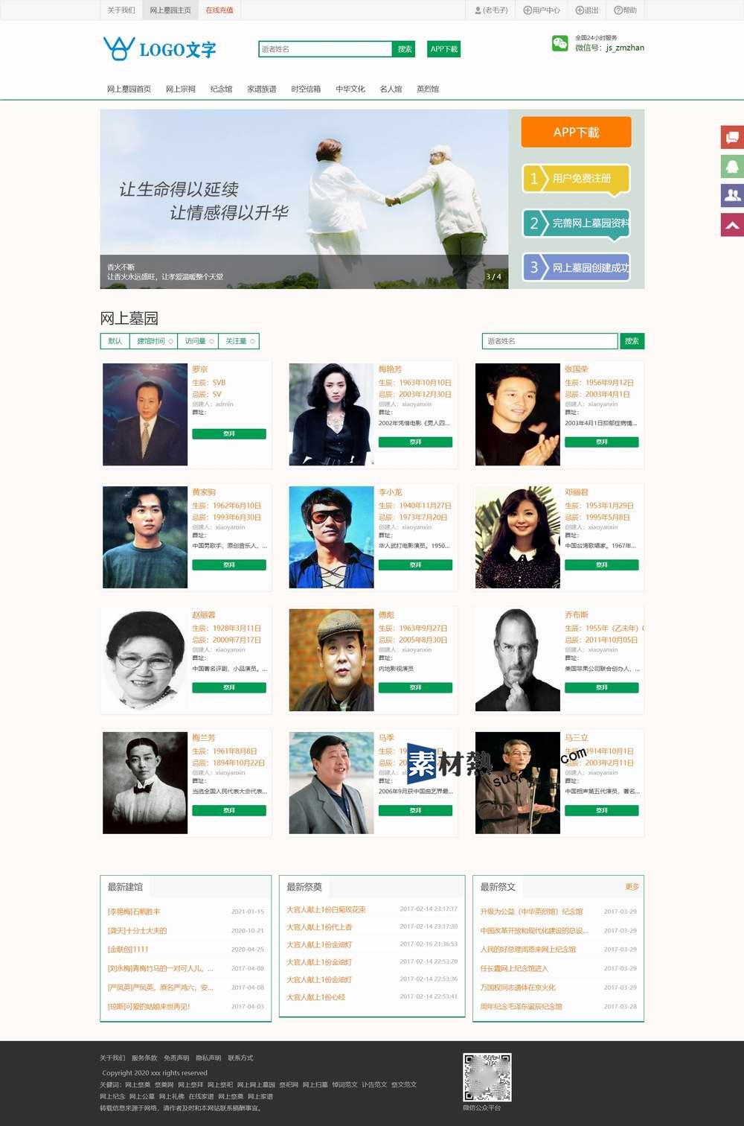Click the green APP下载 button in the header

[443, 49]
